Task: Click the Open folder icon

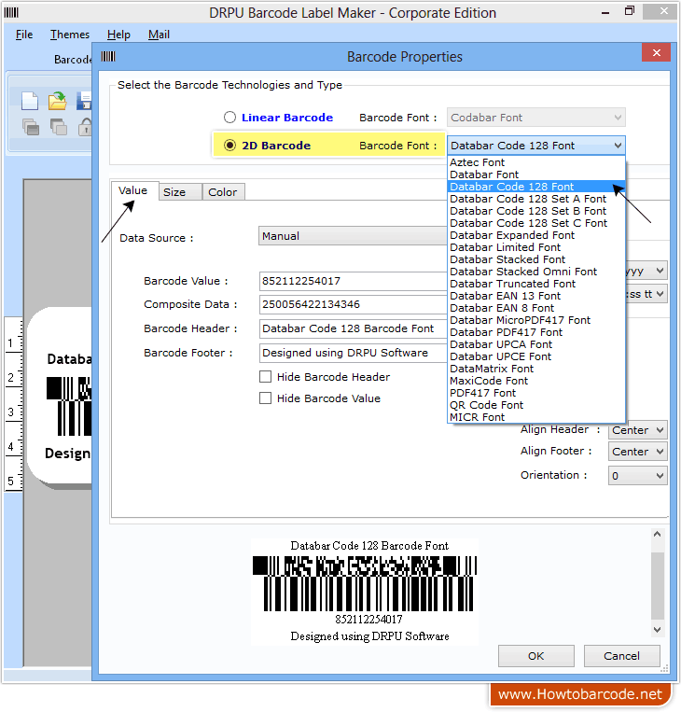Action: coord(58,101)
